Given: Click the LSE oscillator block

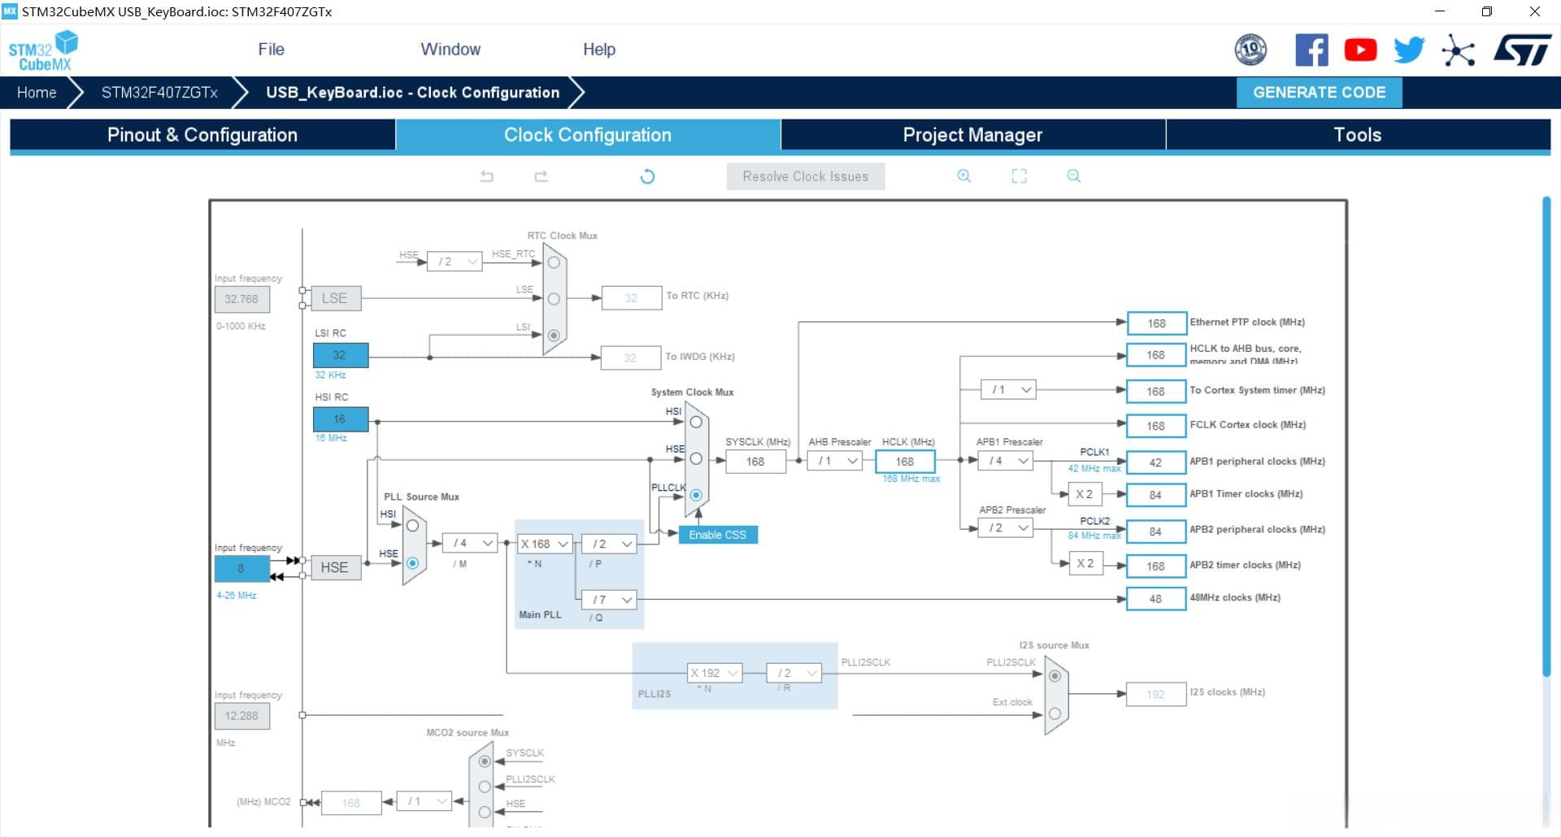Looking at the screenshot, I should point(335,298).
